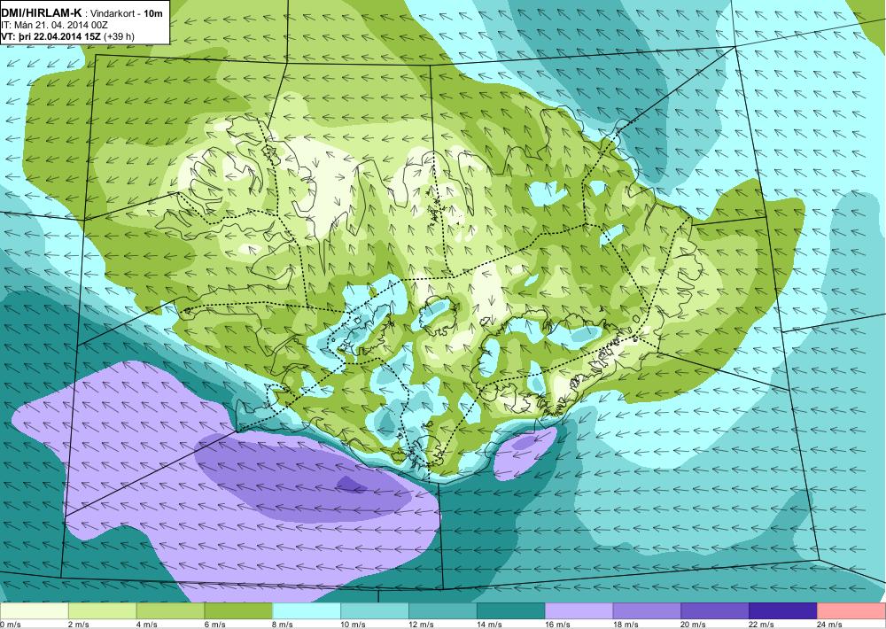886x629 pixels.
Task: Select the 6–8 m/s green legend swatch
Action: (238, 611)
